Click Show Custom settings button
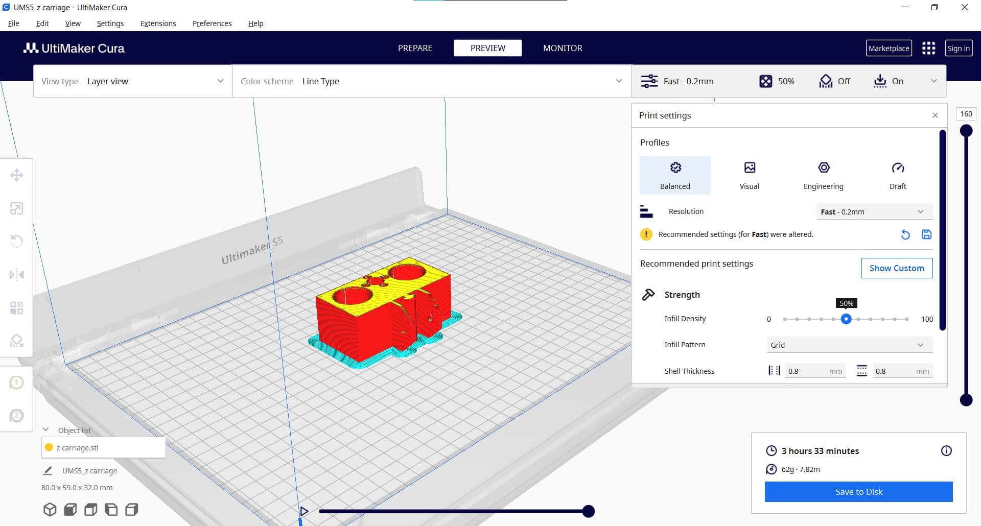Screen dimensions: 981x526 pyautogui.click(x=897, y=268)
